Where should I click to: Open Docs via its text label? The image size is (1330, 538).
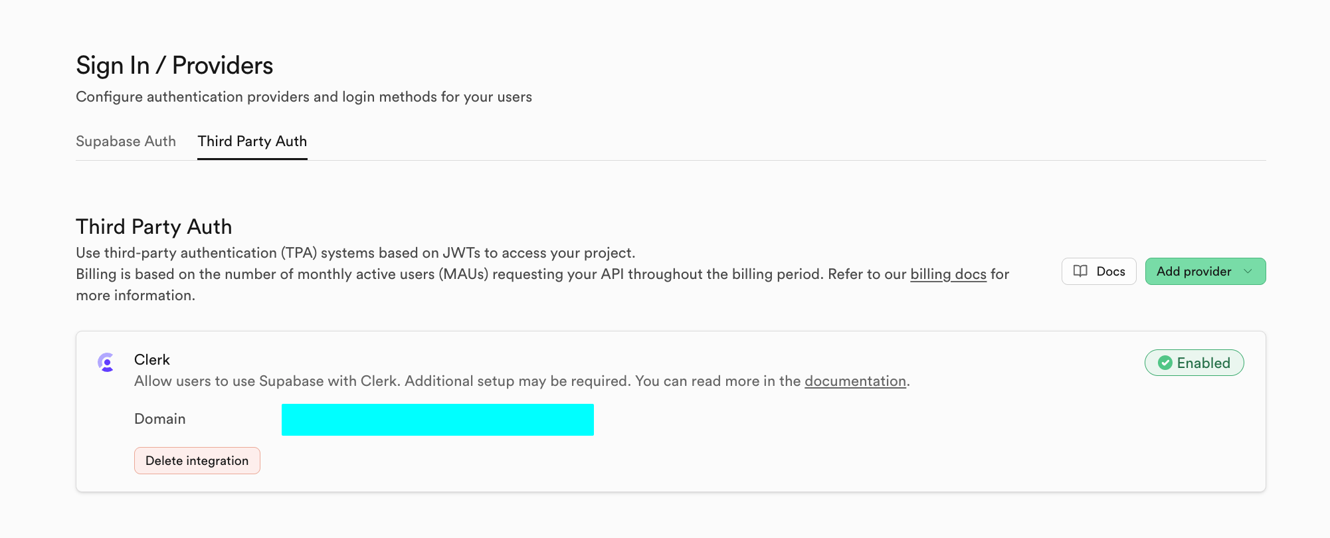(1110, 271)
